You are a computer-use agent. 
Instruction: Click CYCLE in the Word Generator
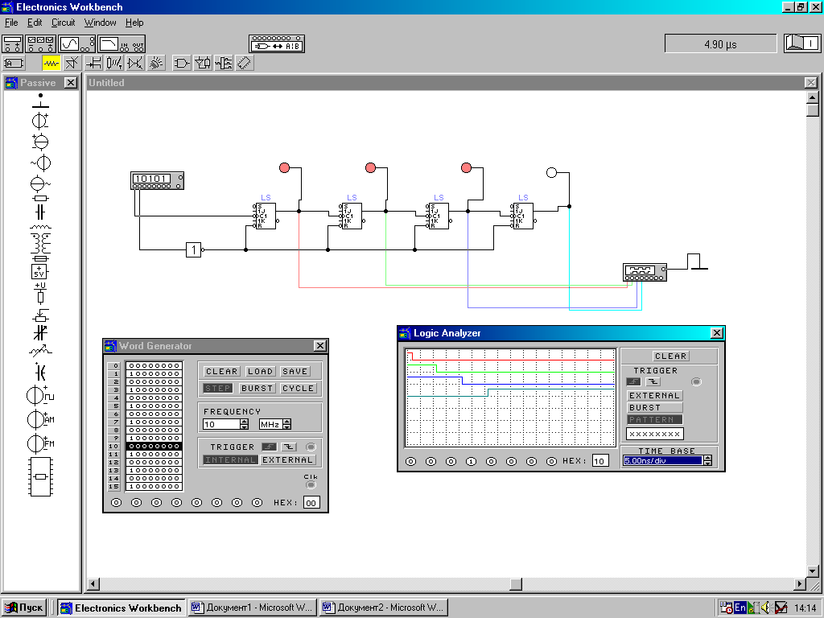point(298,389)
